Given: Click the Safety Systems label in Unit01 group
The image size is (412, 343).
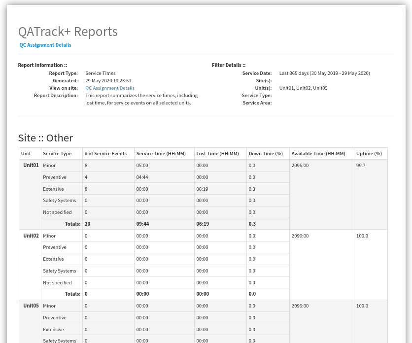Looking at the screenshot, I should point(59,201).
